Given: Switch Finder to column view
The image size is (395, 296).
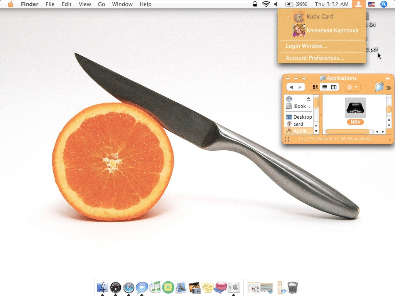Looking at the screenshot, I should [334, 87].
